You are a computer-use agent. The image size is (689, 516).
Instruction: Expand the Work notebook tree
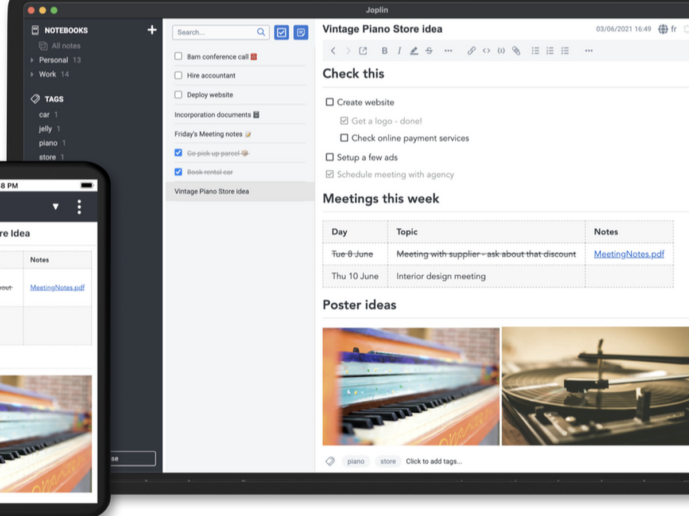pyautogui.click(x=32, y=75)
